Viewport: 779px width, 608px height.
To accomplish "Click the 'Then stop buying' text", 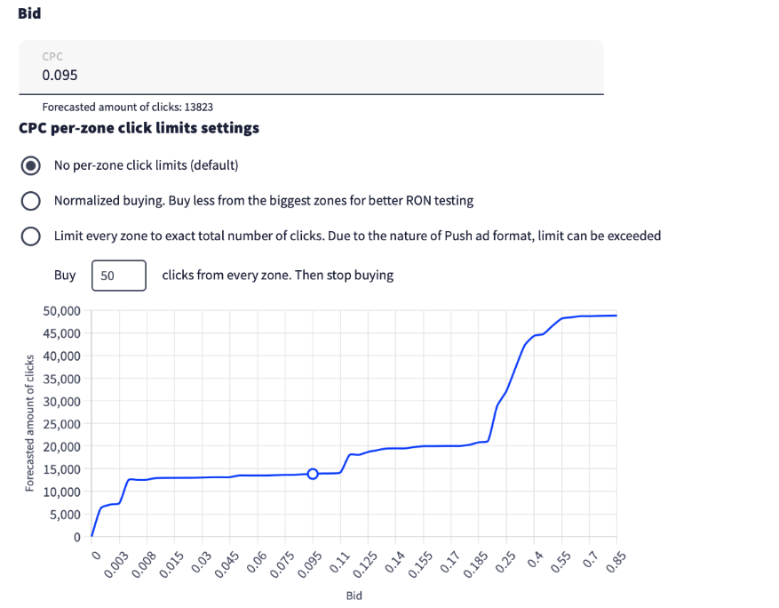I will pyautogui.click(x=277, y=276).
